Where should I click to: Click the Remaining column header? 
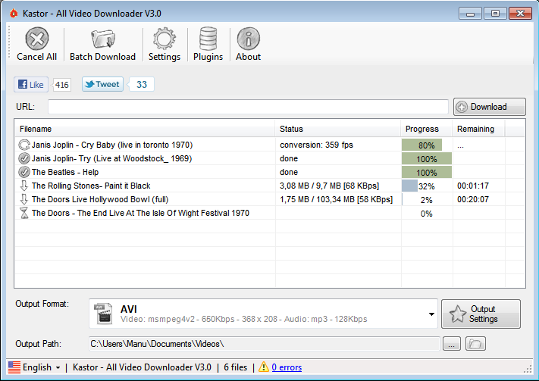pyautogui.click(x=479, y=129)
